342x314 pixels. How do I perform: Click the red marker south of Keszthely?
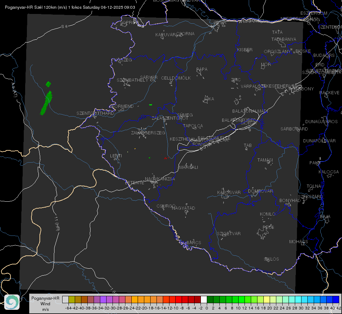[x=166, y=158]
